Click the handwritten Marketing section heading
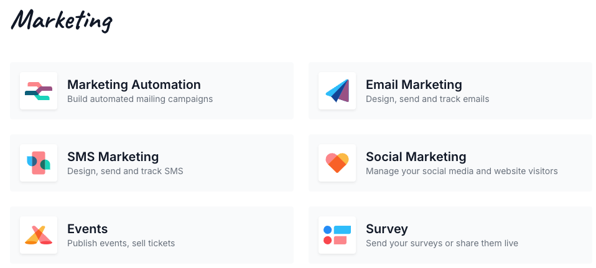 (x=62, y=20)
